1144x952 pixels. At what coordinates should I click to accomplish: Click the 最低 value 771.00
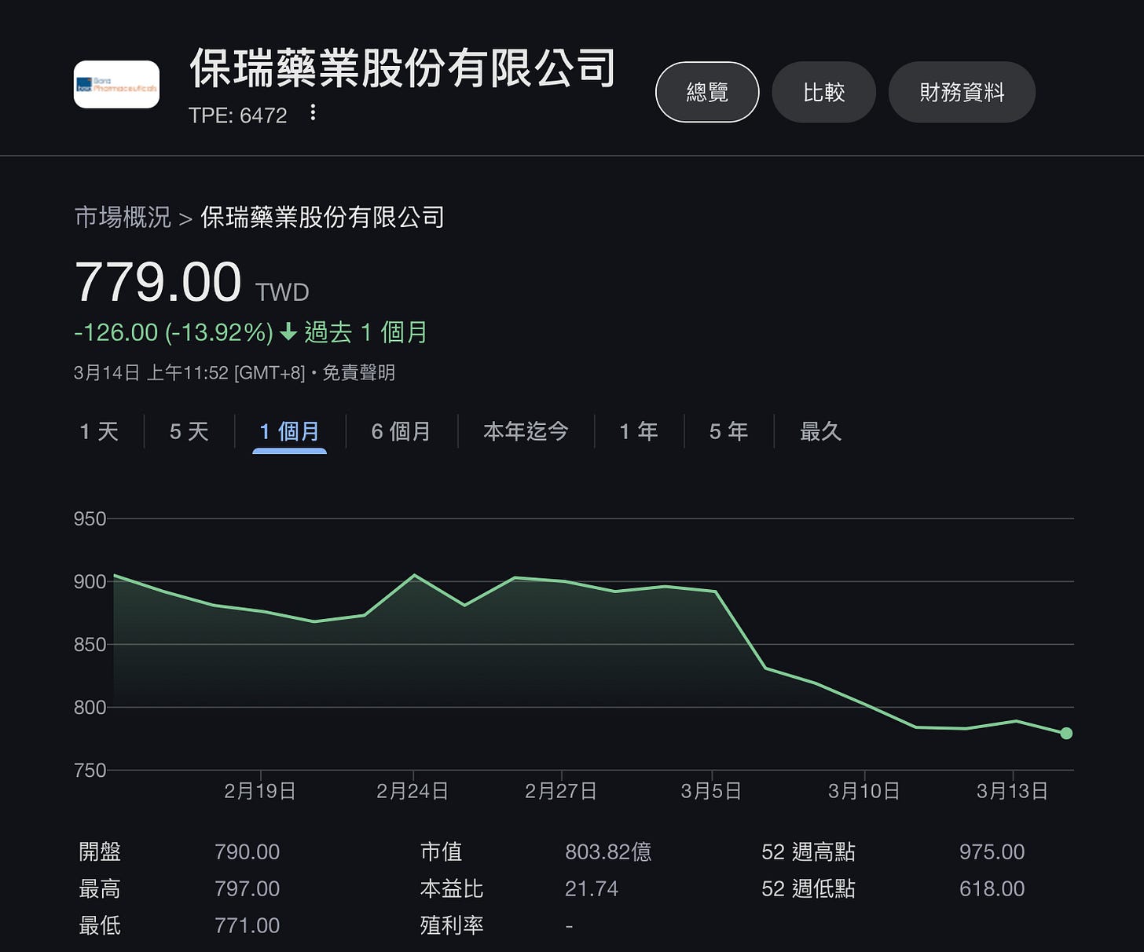pos(247,926)
